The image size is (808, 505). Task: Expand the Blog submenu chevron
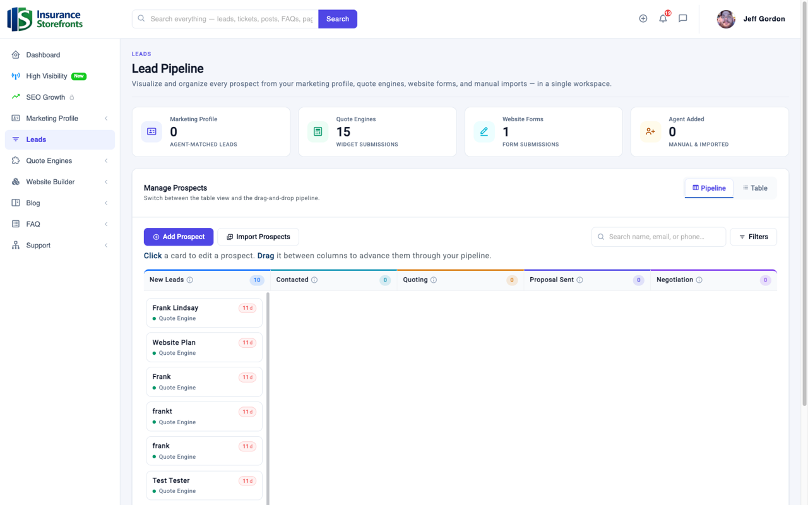pos(106,203)
